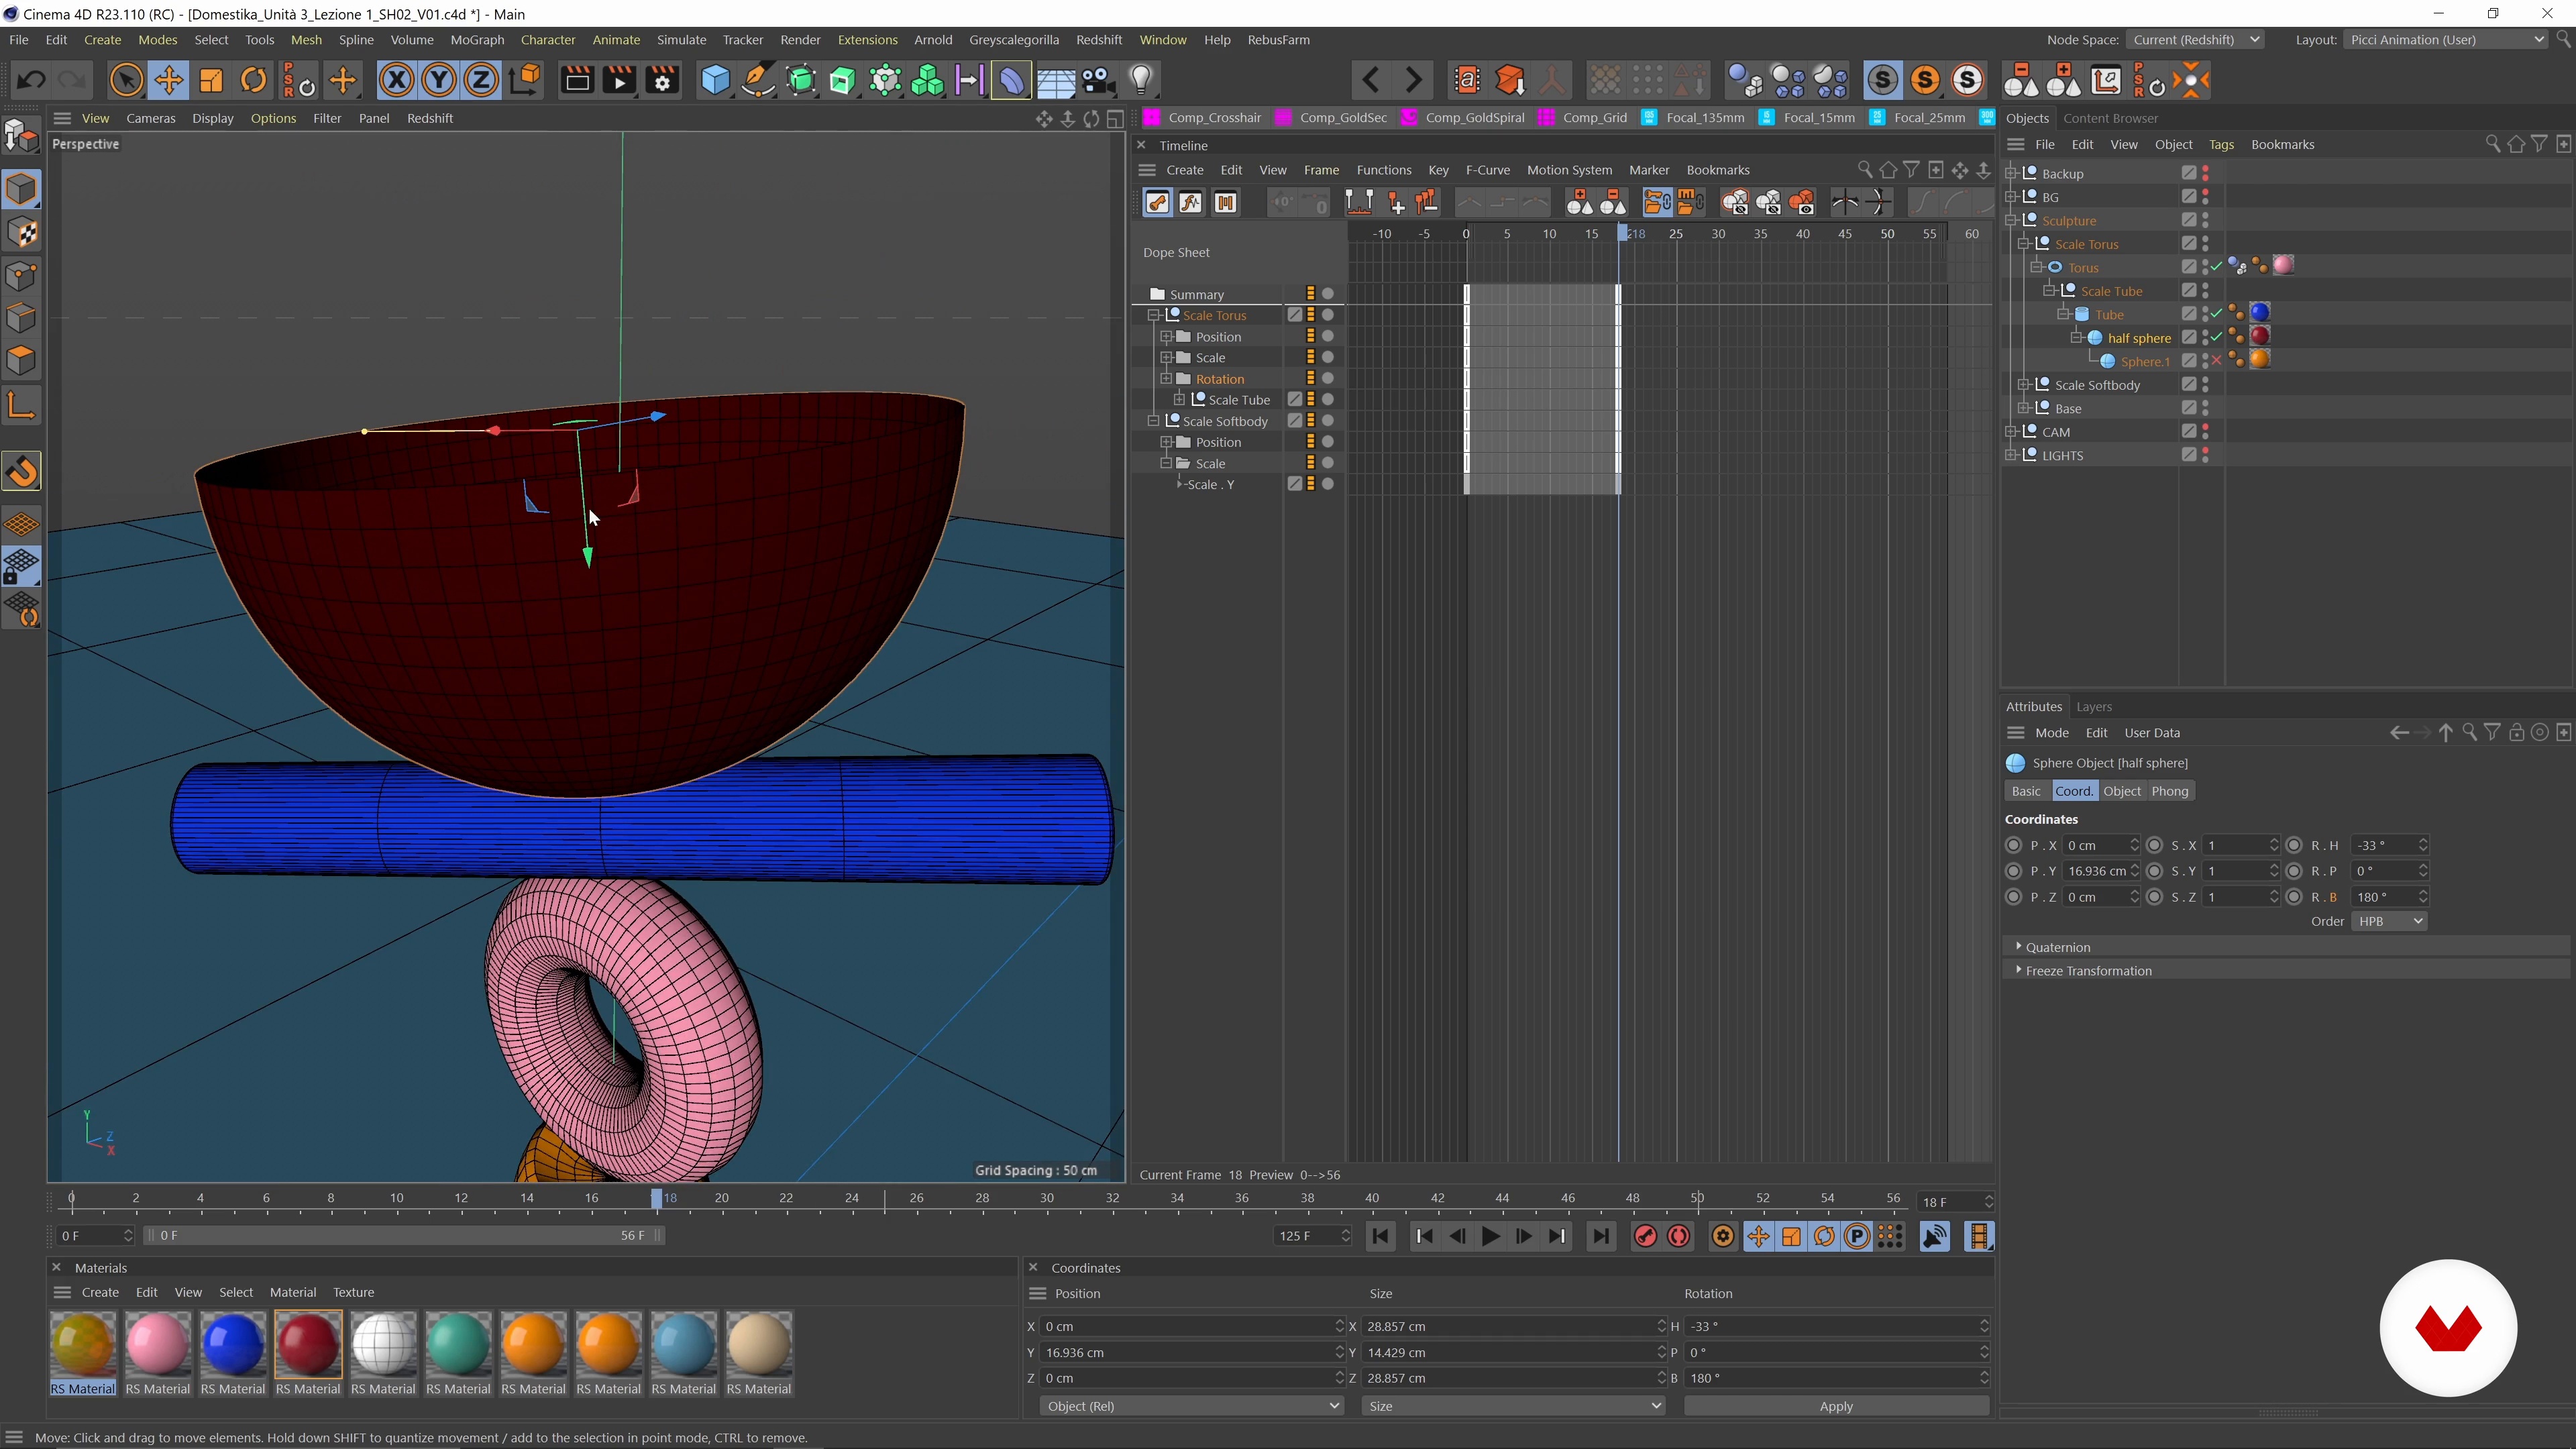Click Record Active Objects button
Image resolution: width=2576 pixels, height=1449 pixels.
coord(1645,1237)
